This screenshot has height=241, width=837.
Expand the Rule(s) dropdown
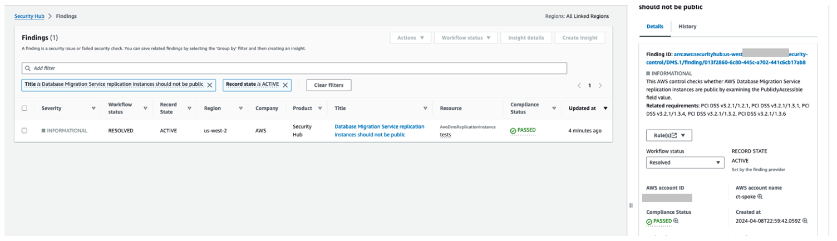click(669, 135)
